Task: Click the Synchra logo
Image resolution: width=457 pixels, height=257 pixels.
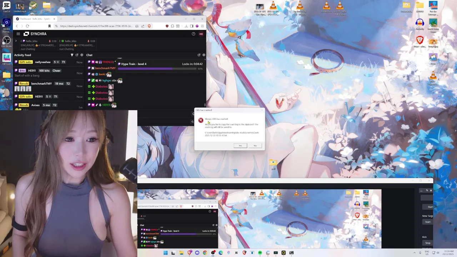Action: click(35, 34)
